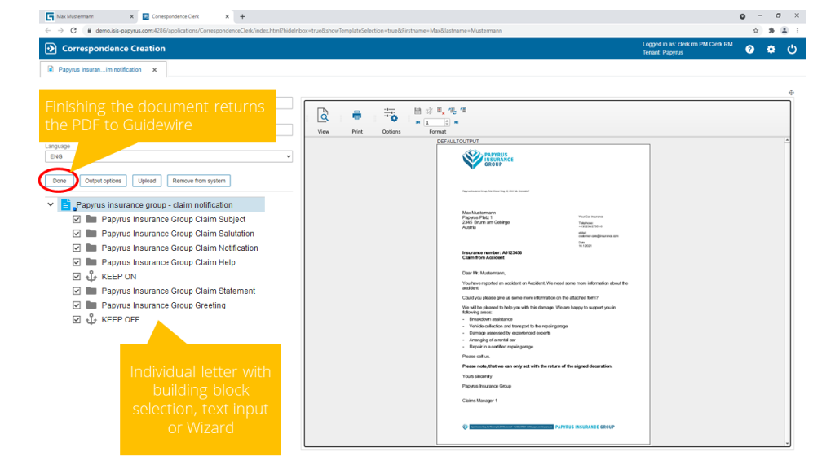Click the anchor icon beside KEEP ON

click(x=91, y=277)
